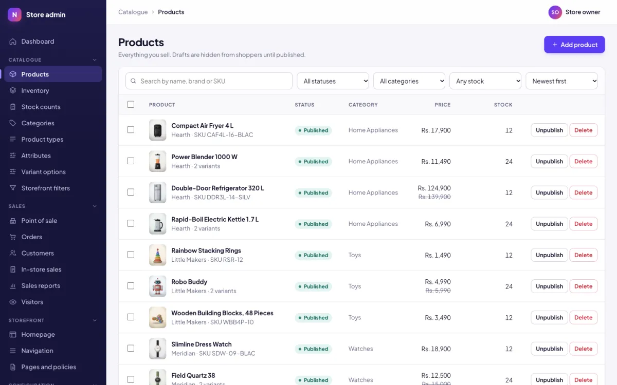Click the Orders cart icon

13,237
